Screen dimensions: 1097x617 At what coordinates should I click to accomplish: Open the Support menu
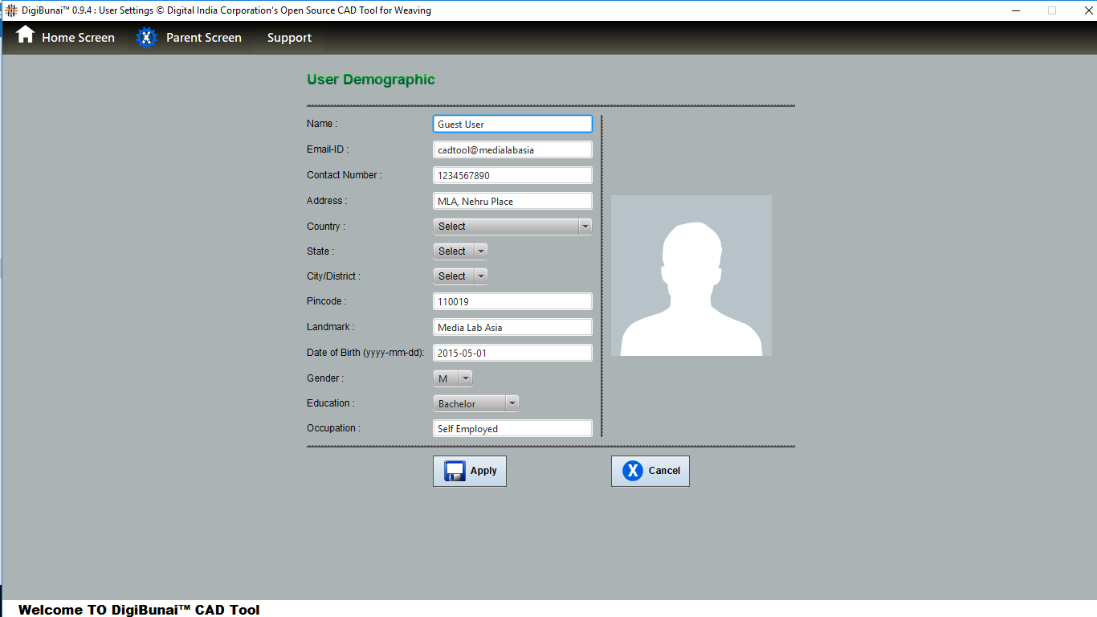tap(289, 38)
